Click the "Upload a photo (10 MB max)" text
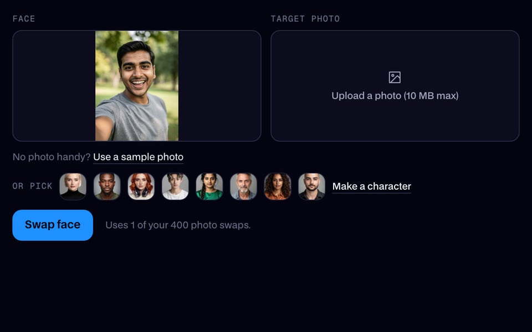Image resolution: width=532 pixels, height=332 pixels. 395,96
